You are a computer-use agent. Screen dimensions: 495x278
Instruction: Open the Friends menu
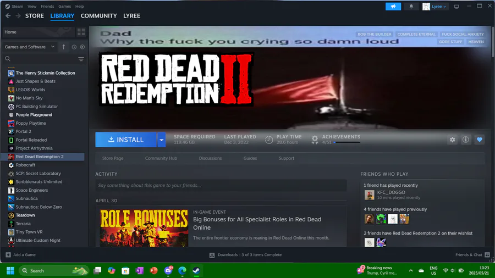(47, 6)
